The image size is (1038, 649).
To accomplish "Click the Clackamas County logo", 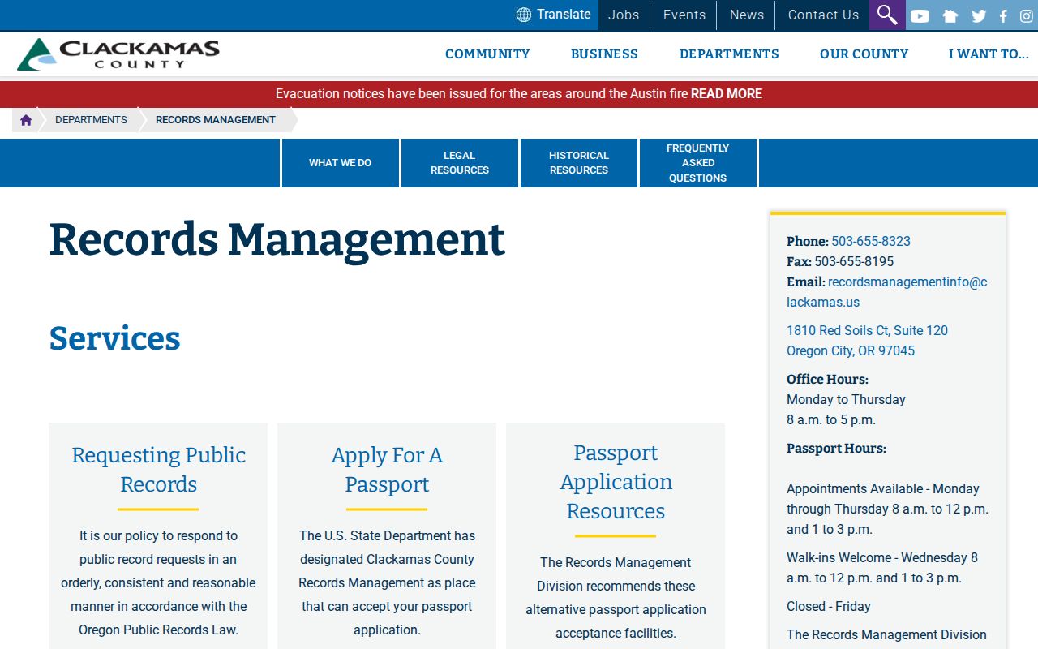I will 118,54.
